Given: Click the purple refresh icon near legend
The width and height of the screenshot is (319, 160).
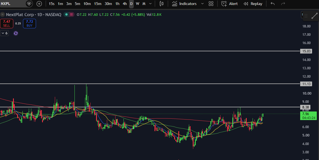Looking at the screenshot, I should coord(16,33).
